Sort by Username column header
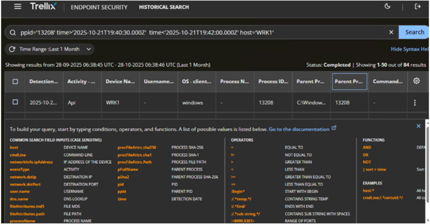The image size is (430, 224). click(x=159, y=81)
